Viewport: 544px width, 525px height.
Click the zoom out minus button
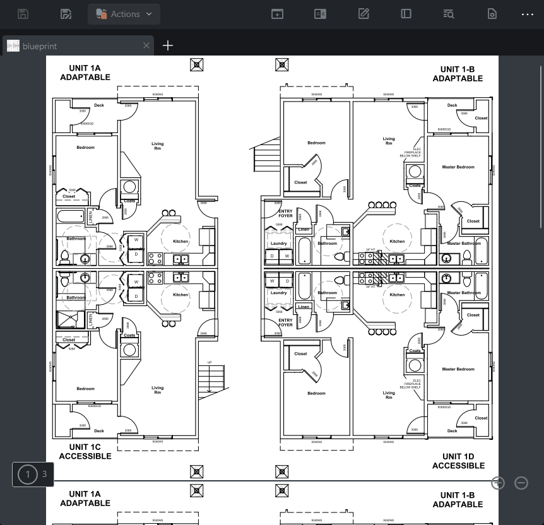[x=521, y=483]
